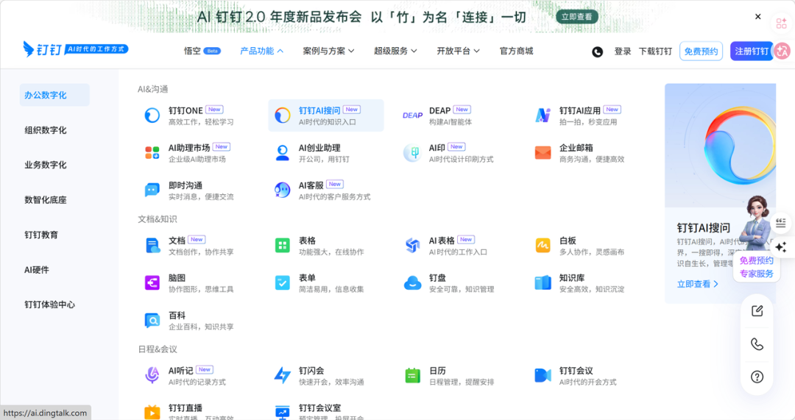Open the 即时沟通 chat bubble icon

coord(152,190)
